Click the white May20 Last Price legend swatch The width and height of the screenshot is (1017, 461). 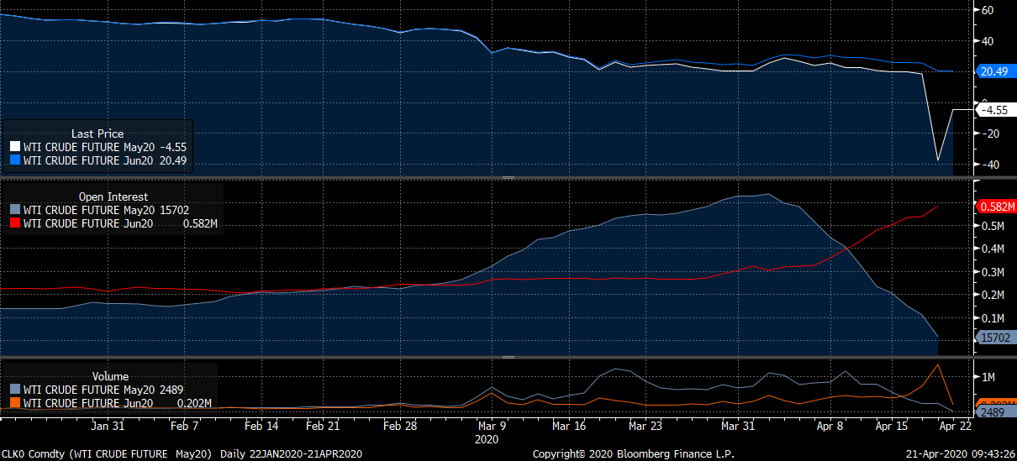coord(15,146)
